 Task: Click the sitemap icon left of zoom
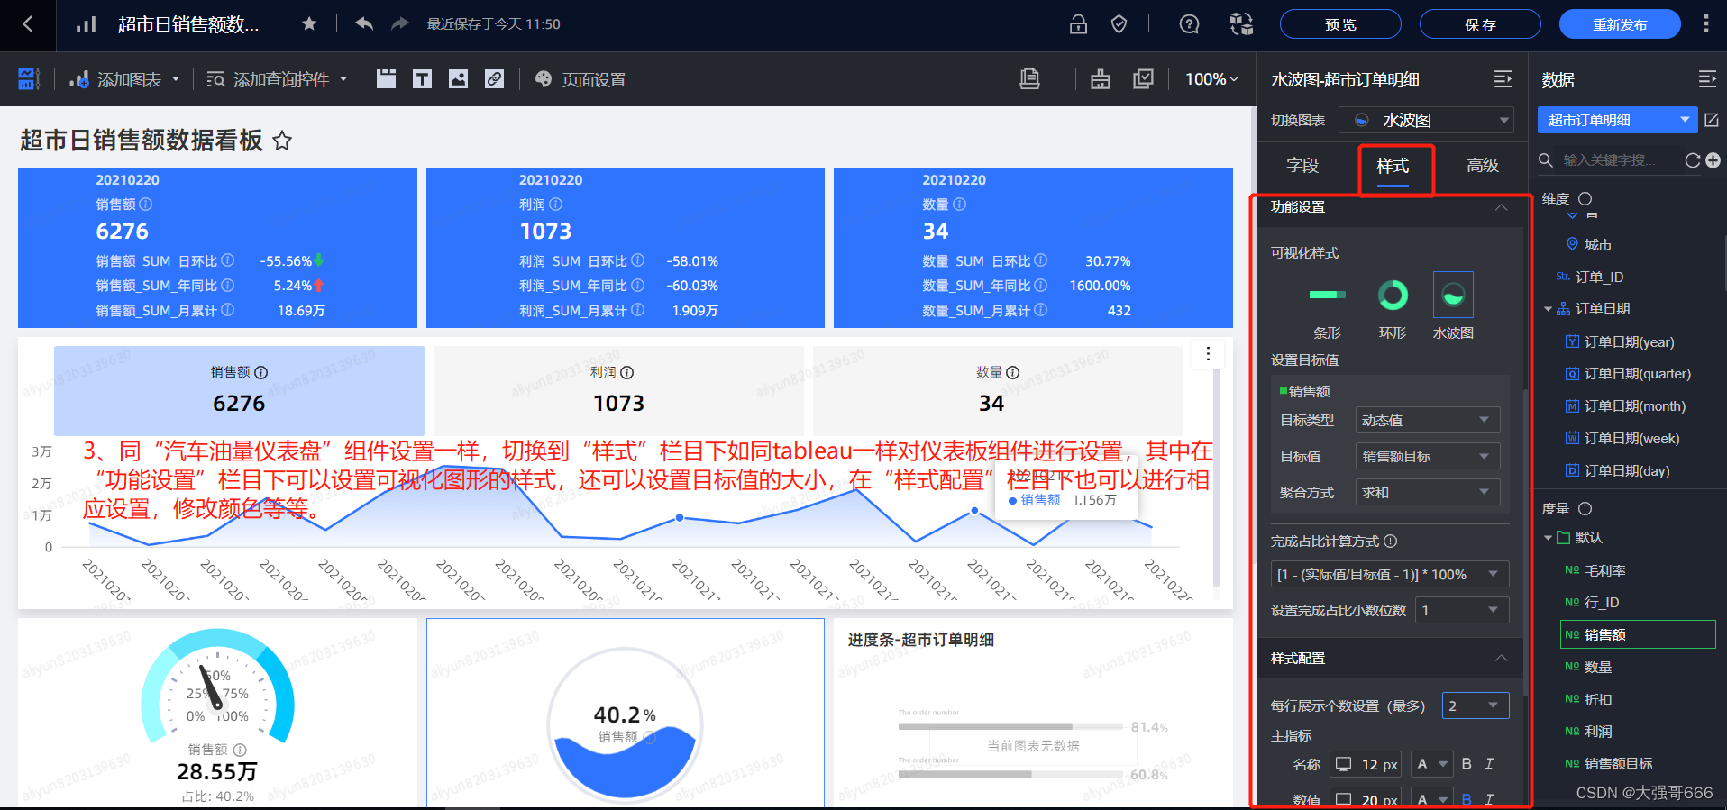point(1101,79)
